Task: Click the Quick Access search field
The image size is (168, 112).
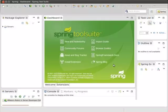Action: tap(136, 11)
